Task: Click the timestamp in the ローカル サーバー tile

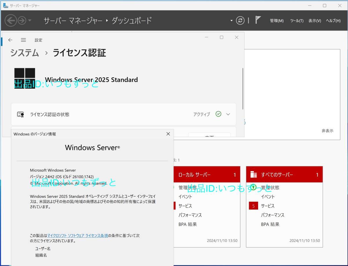Action: [222, 241]
